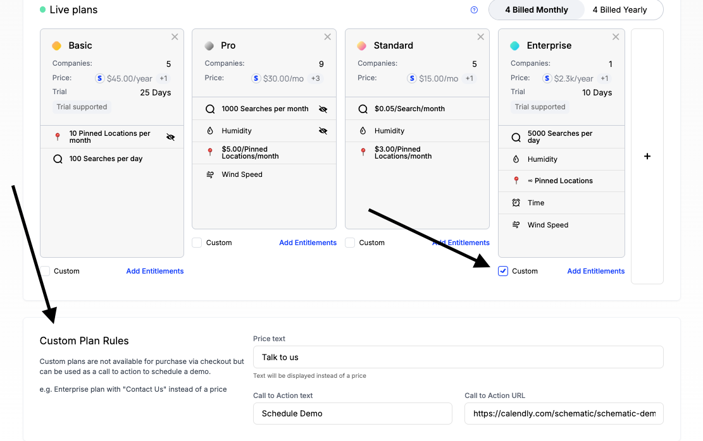Uncheck Custom checkbox under Enterprise plan
Image resolution: width=703 pixels, height=441 pixels.
click(503, 271)
